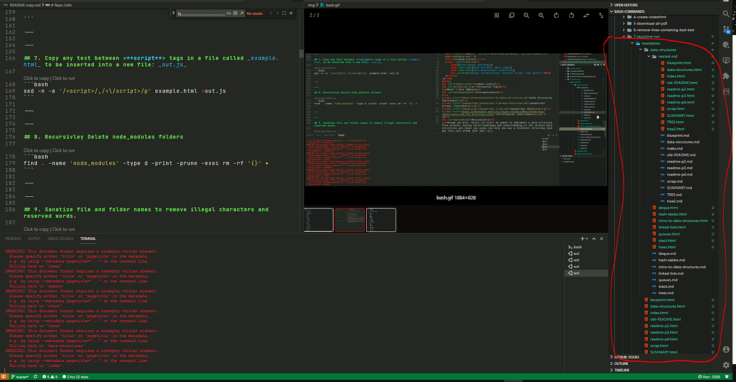
Task: Toggle Match Case in the find widget
Action: click(x=229, y=13)
